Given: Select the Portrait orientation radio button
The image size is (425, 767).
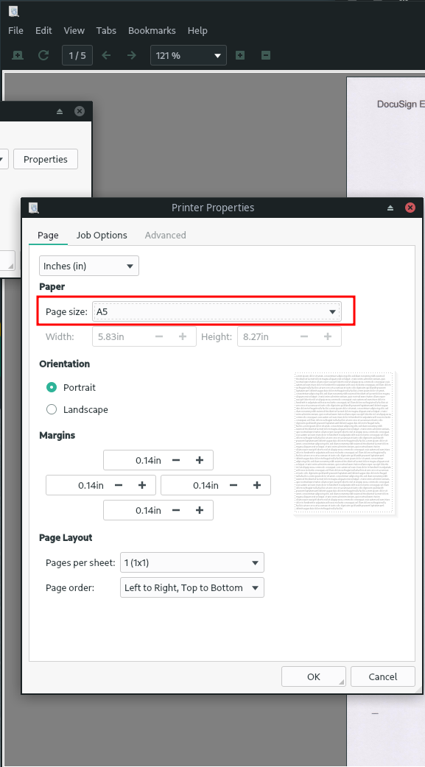Looking at the screenshot, I should [52, 387].
